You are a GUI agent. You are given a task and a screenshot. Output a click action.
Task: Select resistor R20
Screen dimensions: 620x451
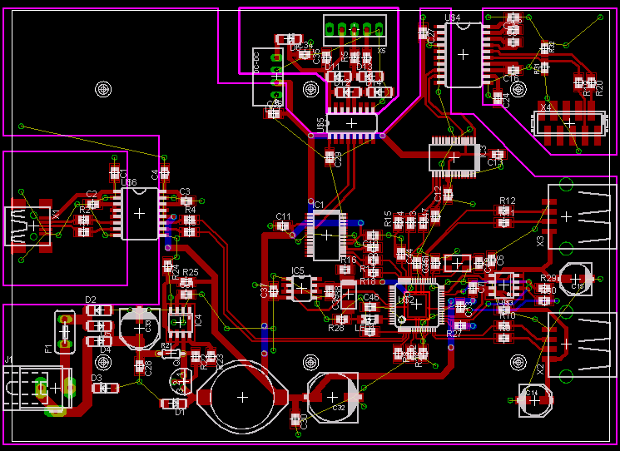point(591,82)
